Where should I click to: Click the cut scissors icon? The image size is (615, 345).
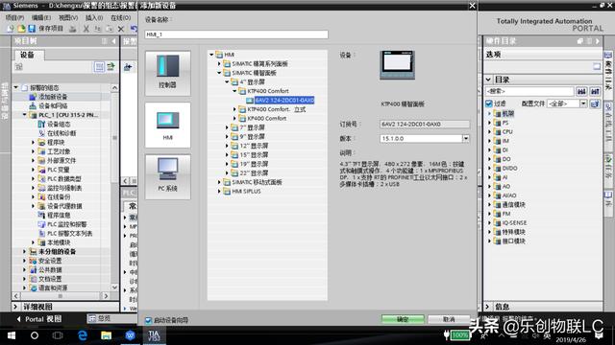(x=86, y=29)
